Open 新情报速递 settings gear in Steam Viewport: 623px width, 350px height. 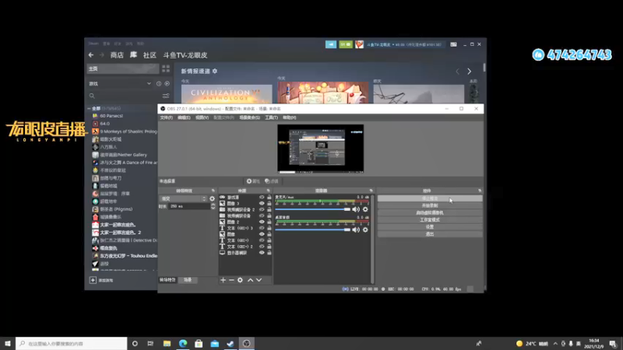[215, 71]
